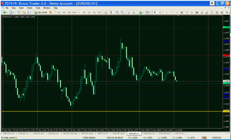
Task: Zoom out on the chart
Action: click(122, 13)
